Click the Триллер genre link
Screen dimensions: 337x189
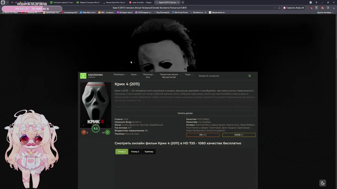tap(144, 125)
